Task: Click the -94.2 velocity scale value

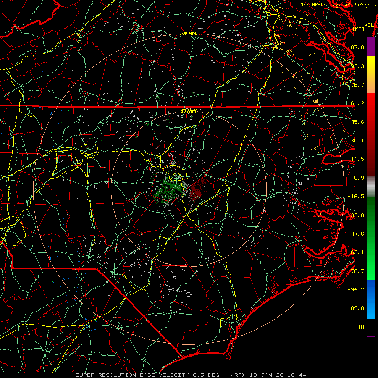Action: click(x=356, y=290)
